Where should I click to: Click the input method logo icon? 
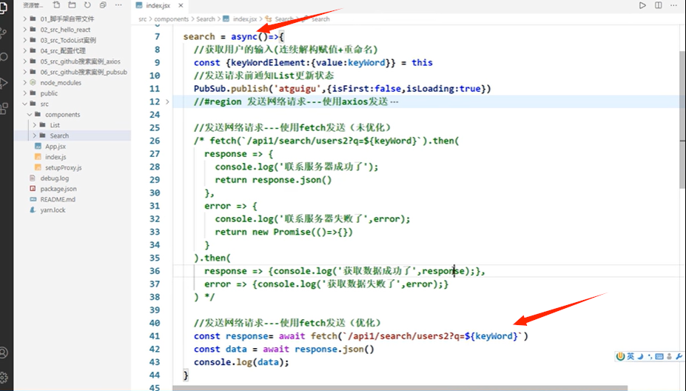[620, 356]
